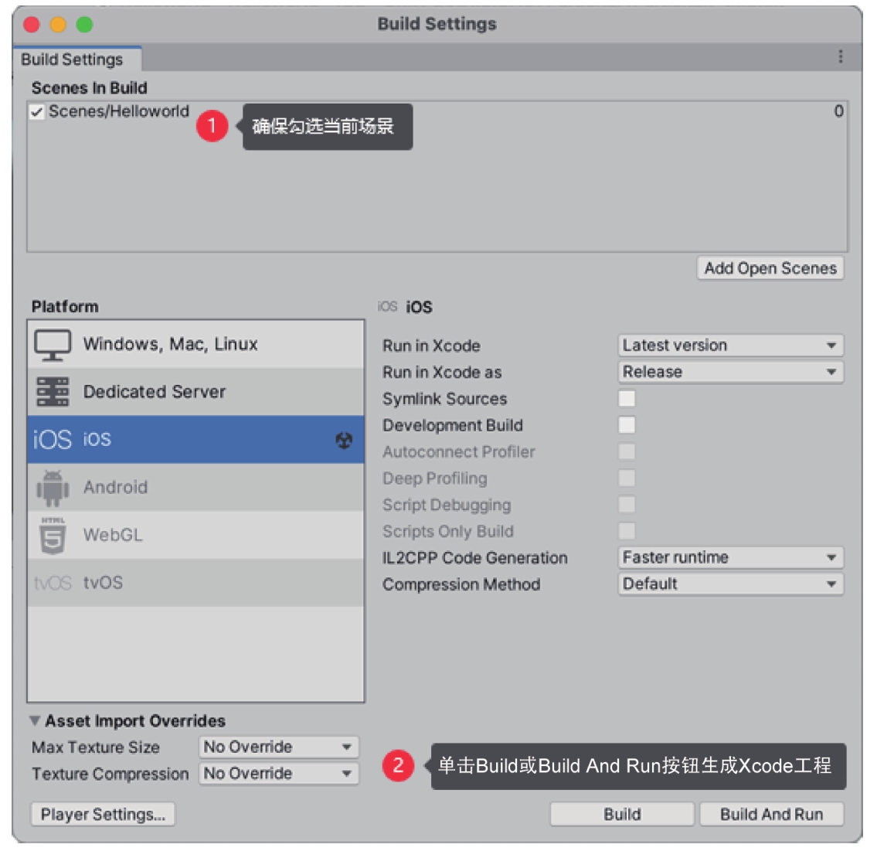This screenshot has width=877, height=851.
Task: Select the tvOS platform
Action: 195,583
